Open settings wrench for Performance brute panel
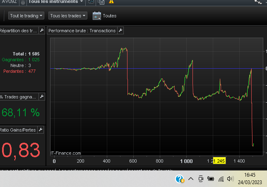 point(120,31)
